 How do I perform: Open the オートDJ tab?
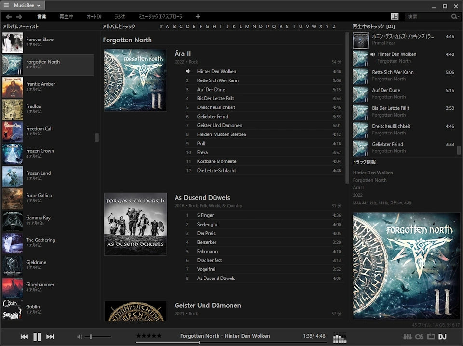click(93, 16)
